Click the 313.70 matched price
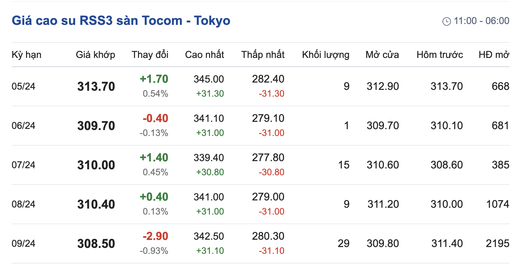 coord(96,86)
